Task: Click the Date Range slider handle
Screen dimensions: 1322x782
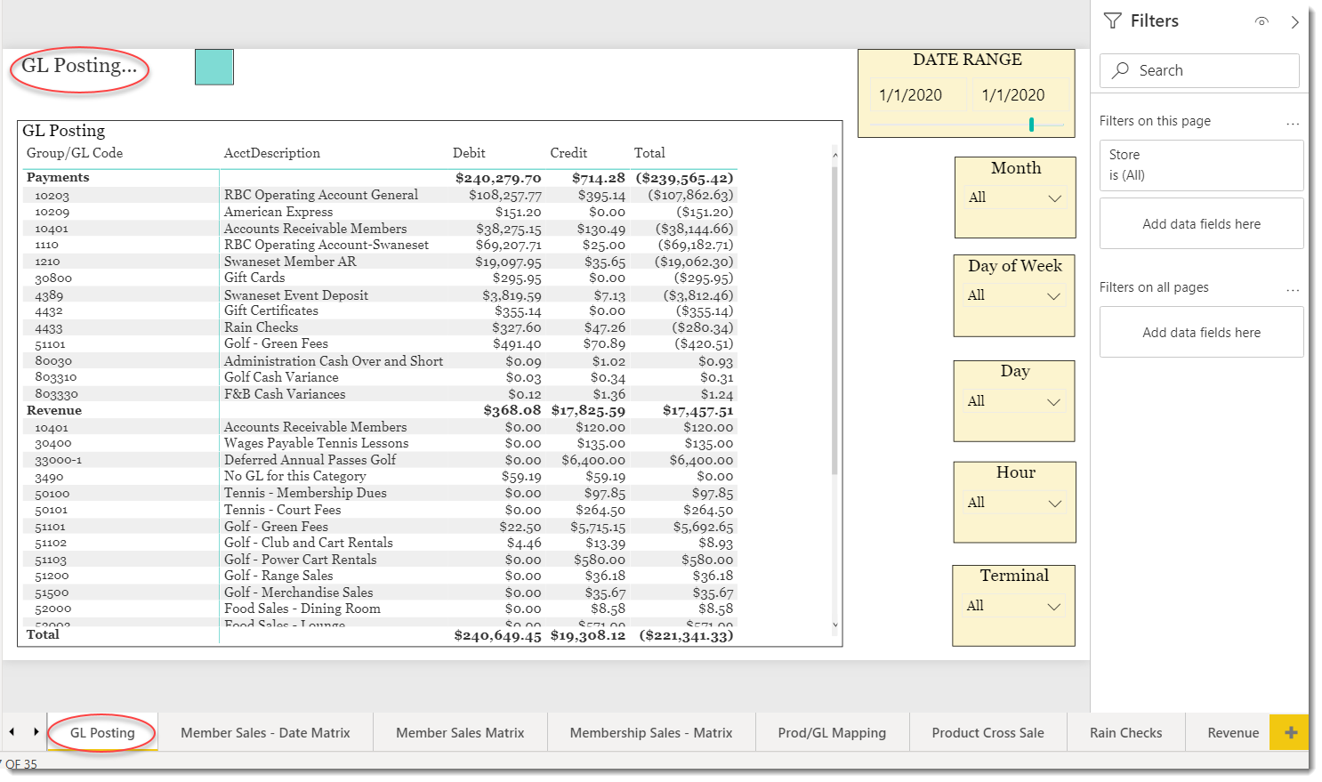Action: pyautogui.click(x=1031, y=125)
